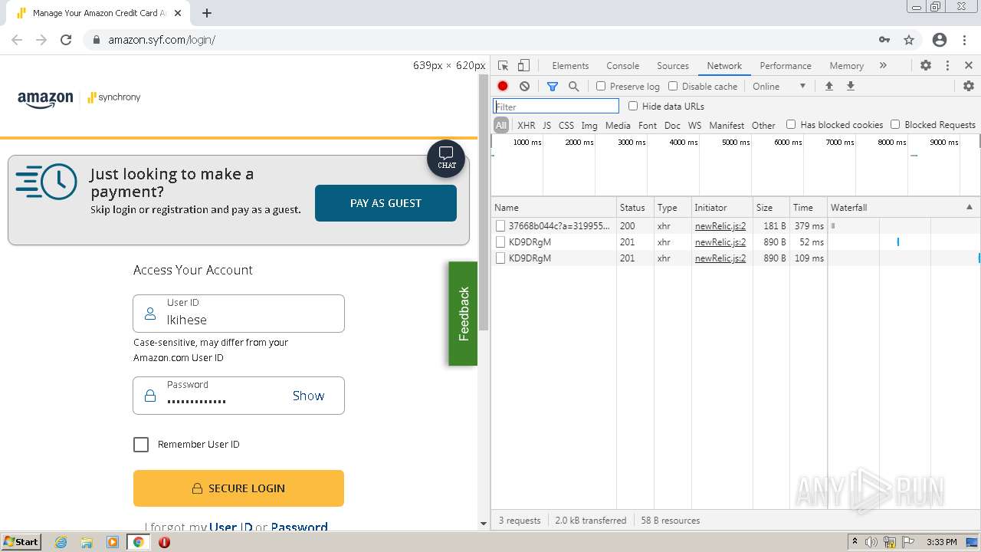Image resolution: width=981 pixels, height=552 pixels.
Task: Open the Memory tab
Action: (846, 65)
